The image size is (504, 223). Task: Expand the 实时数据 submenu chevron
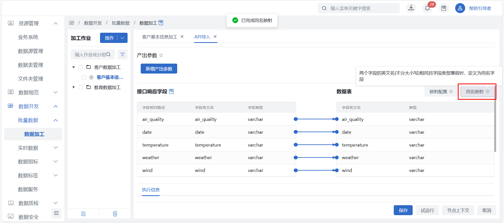click(55, 148)
